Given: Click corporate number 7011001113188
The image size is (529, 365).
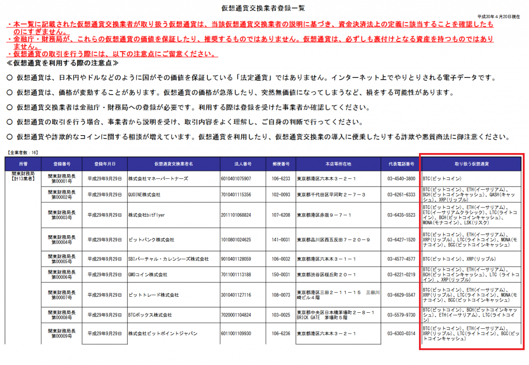Looking at the screenshot, I should tap(236, 275).
